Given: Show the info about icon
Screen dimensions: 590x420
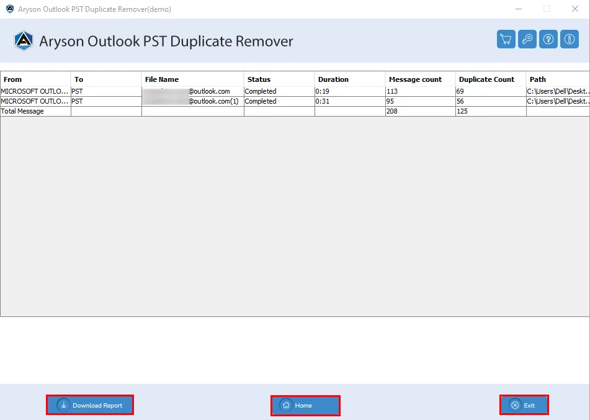Looking at the screenshot, I should [570, 39].
